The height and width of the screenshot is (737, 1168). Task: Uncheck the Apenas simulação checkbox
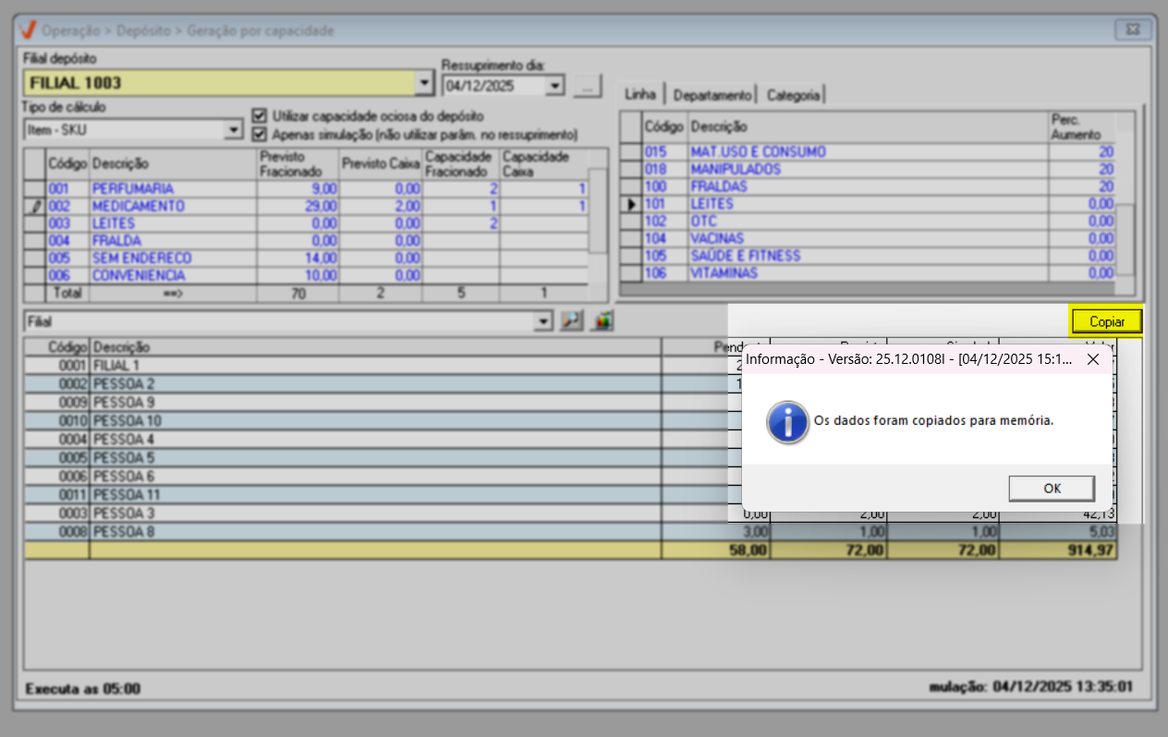(x=261, y=134)
